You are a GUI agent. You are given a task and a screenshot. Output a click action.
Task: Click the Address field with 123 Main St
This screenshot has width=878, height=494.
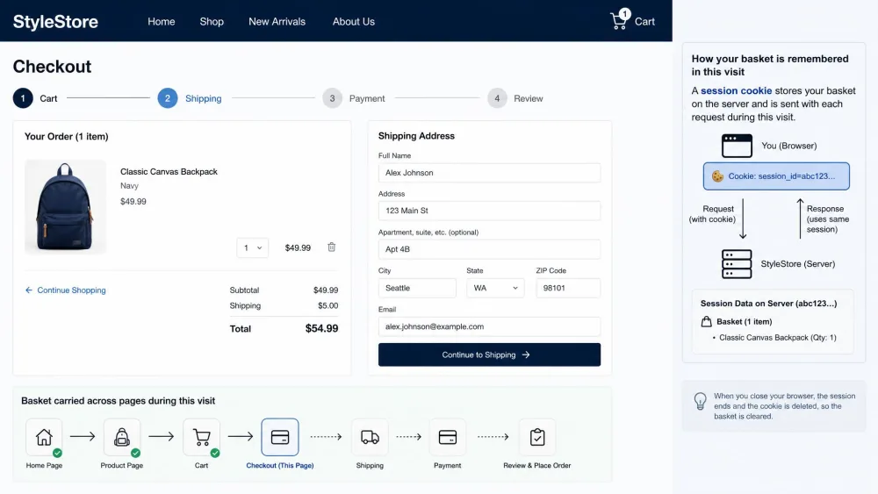[489, 211]
